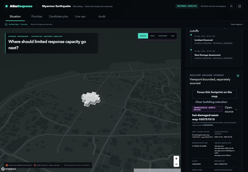Open the Candidate plan tab
Image resolution: width=248 pixels, height=172 pixels.
(x=58, y=16)
